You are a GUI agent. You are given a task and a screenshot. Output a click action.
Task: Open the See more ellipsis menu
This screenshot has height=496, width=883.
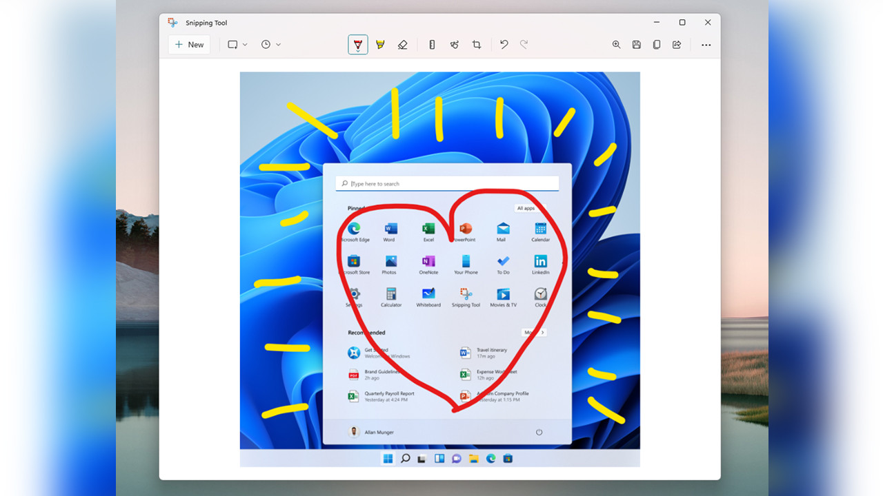coord(706,44)
